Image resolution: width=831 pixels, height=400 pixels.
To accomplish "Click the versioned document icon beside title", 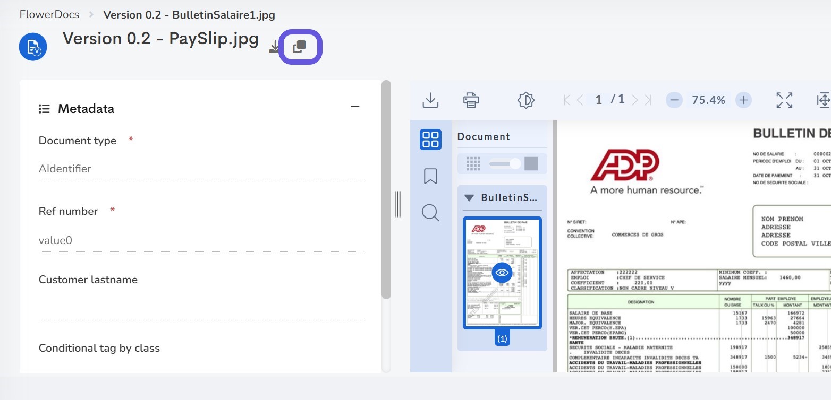I will coord(33,47).
